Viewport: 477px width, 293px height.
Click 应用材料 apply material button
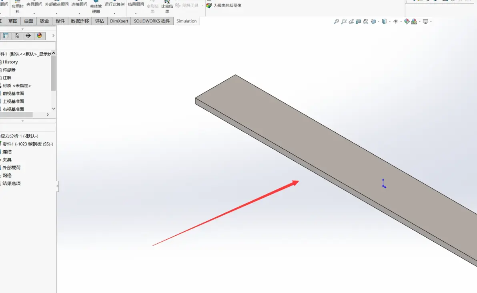pos(18,7)
